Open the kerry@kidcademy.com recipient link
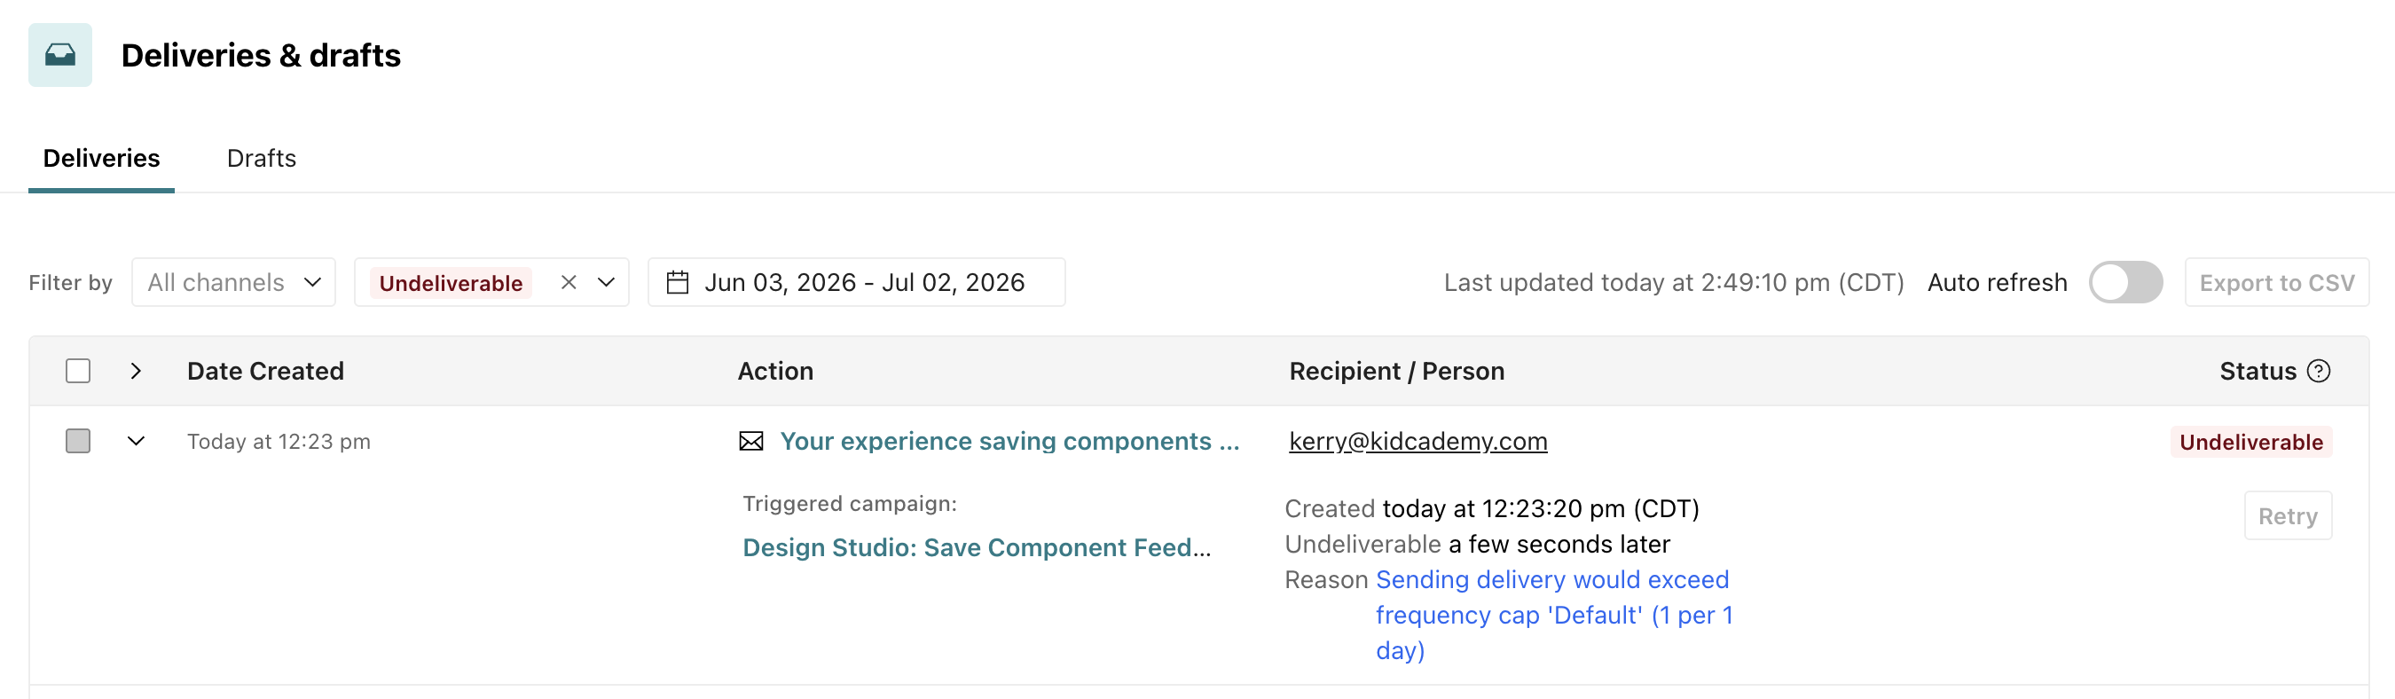This screenshot has height=699, width=2395. coord(1417,442)
